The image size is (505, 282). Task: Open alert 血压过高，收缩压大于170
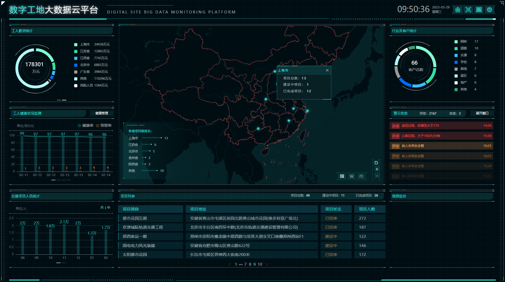tap(441, 126)
